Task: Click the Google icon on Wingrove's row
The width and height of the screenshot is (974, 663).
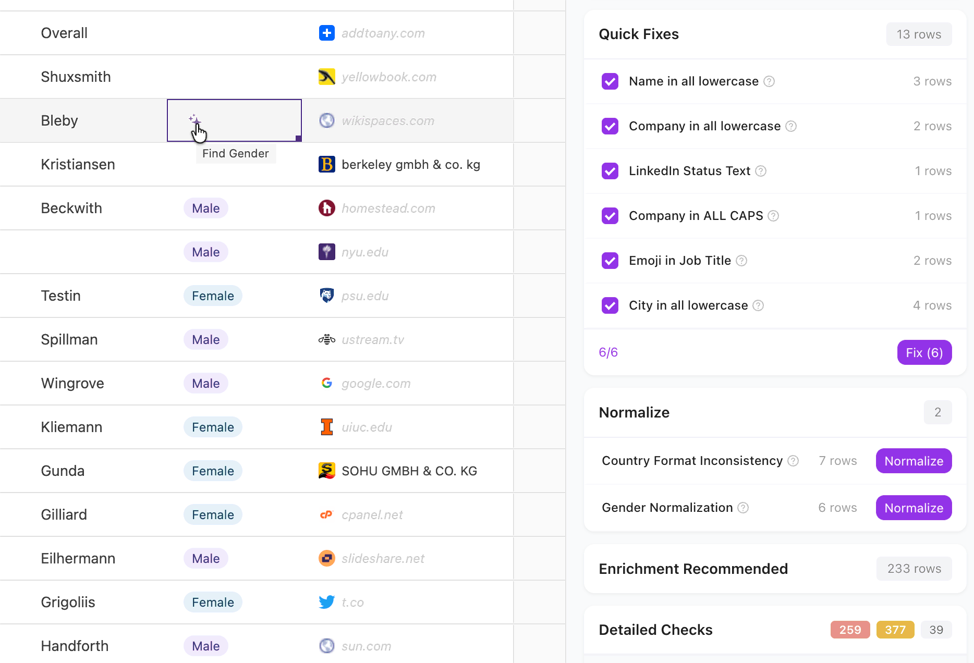Action: [x=326, y=383]
